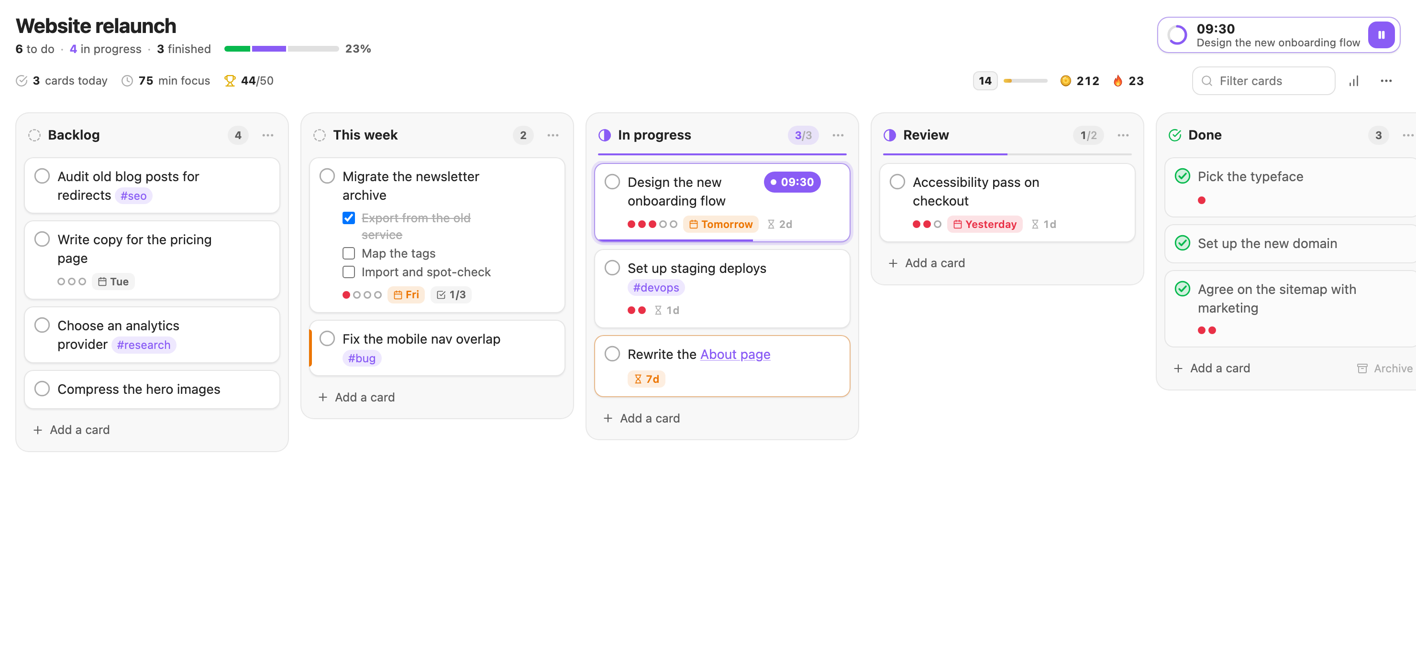
Task: Click the 09:30 timer badge on onboarding card
Action: tap(792, 182)
